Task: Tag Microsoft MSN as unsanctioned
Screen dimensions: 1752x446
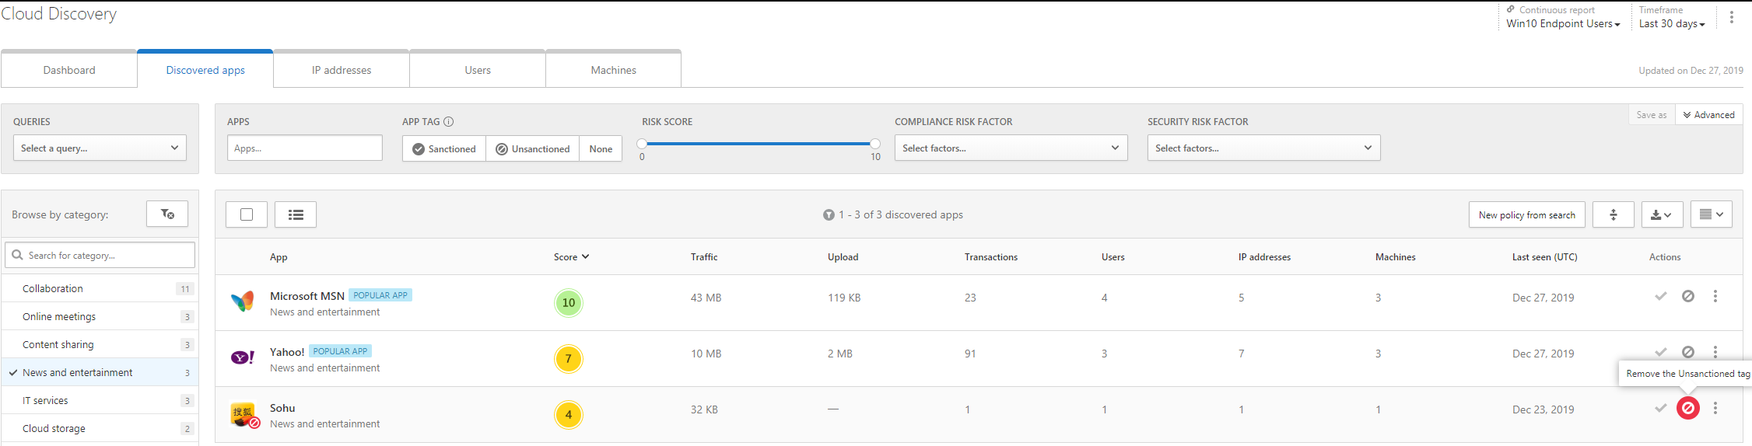Action: point(1687,296)
